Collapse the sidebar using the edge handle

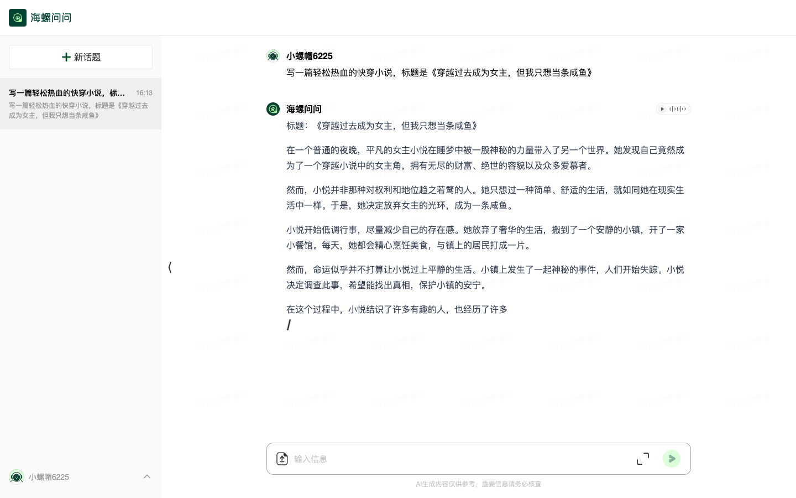(170, 267)
